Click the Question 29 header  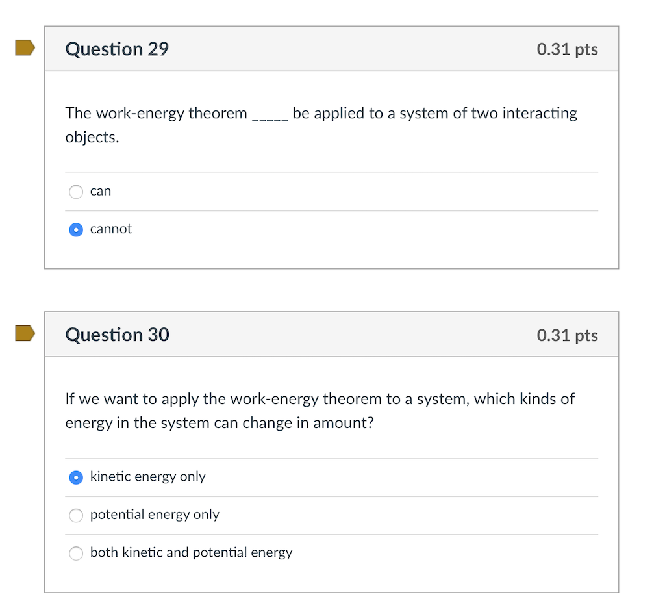click(x=117, y=49)
